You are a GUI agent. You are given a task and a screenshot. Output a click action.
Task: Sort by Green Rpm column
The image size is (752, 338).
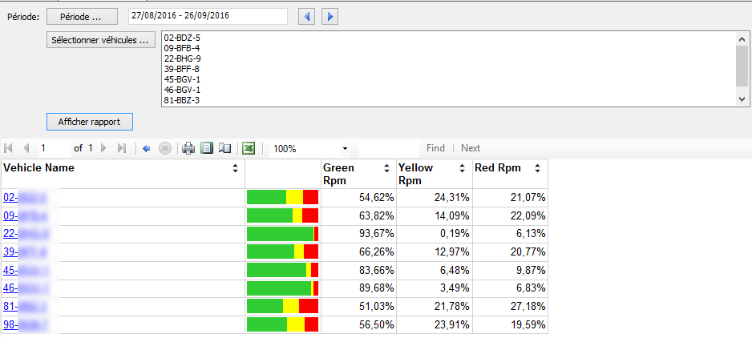pos(387,168)
